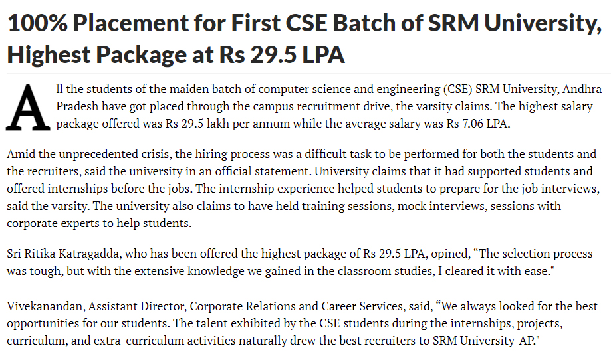Click the large drop cap letter A
611x358 pixels.
coord(27,107)
